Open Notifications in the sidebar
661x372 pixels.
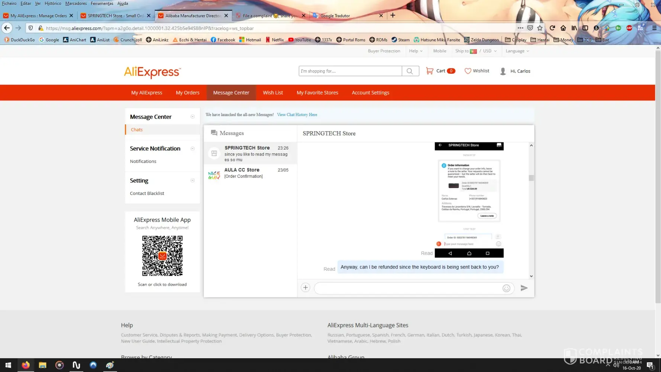tap(143, 161)
